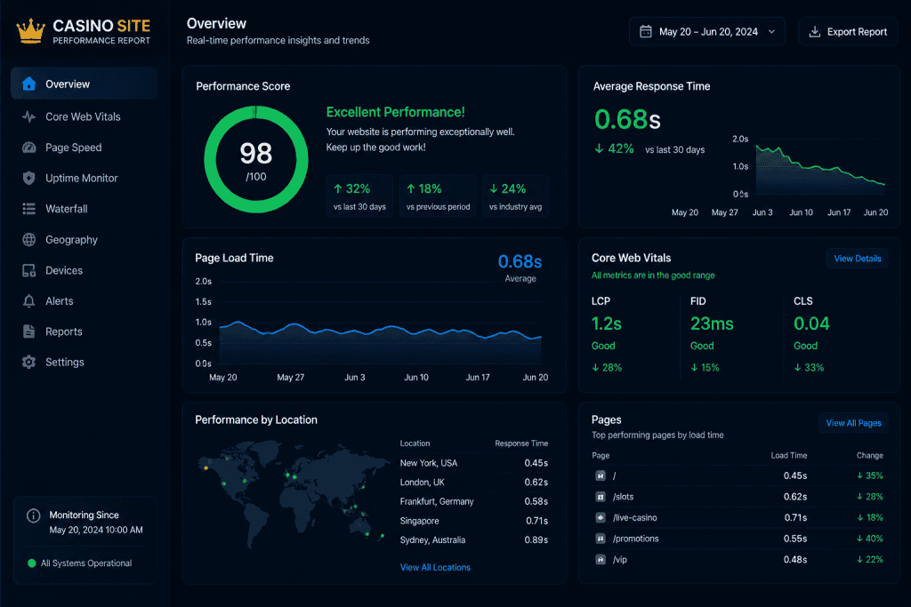Viewport: 911px width, 607px height.
Task: Click the Uptime Monitor shield icon
Action: tap(29, 178)
